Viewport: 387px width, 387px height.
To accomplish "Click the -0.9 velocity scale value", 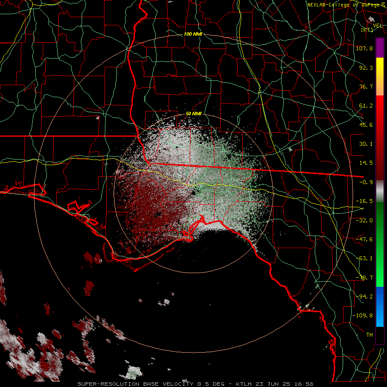I will (366, 182).
